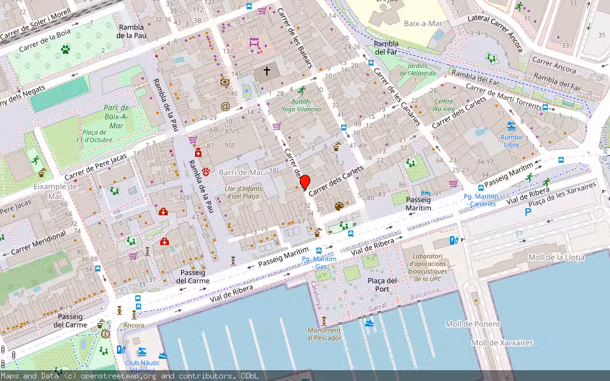The image size is (610, 381).
Task: Select the @ internet café symbol near Rambla de la Pau
Action: pos(226,107)
